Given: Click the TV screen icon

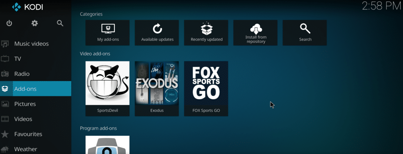Looking at the screenshot, I should (5, 59).
